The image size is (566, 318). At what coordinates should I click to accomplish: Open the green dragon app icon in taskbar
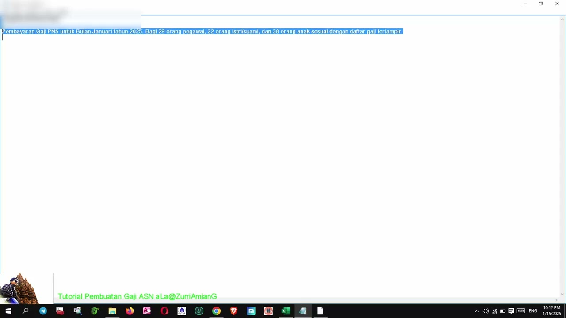click(95, 311)
